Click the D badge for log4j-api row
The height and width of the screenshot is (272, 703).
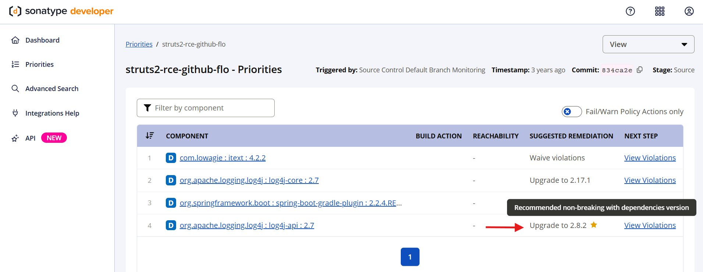click(171, 225)
